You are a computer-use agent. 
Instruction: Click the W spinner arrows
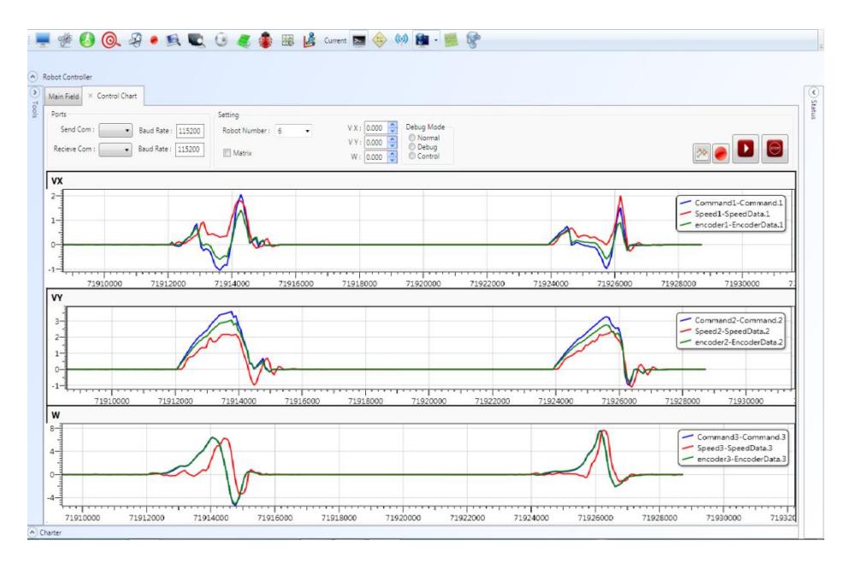pyautogui.click(x=393, y=157)
